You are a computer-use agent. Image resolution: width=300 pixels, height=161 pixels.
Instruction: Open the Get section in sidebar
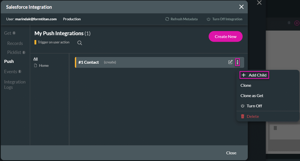[x=8, y=33]
